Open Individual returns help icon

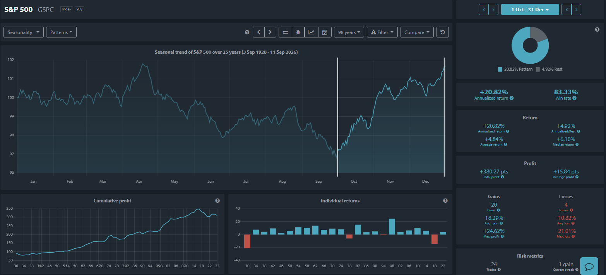tap(445, 200)
